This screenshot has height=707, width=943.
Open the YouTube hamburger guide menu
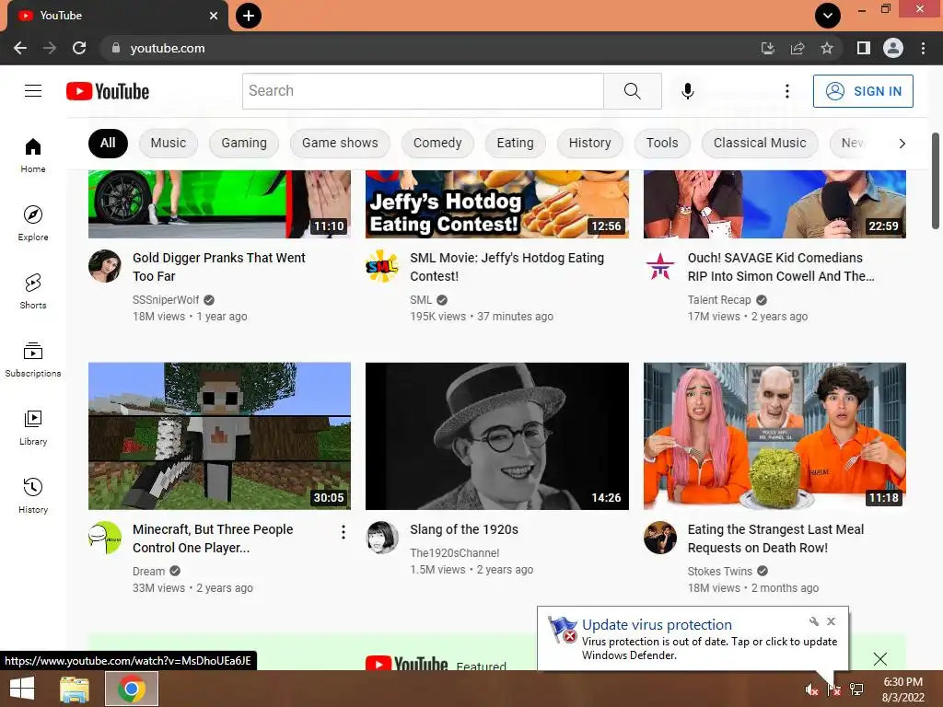[x=33, y=91]
